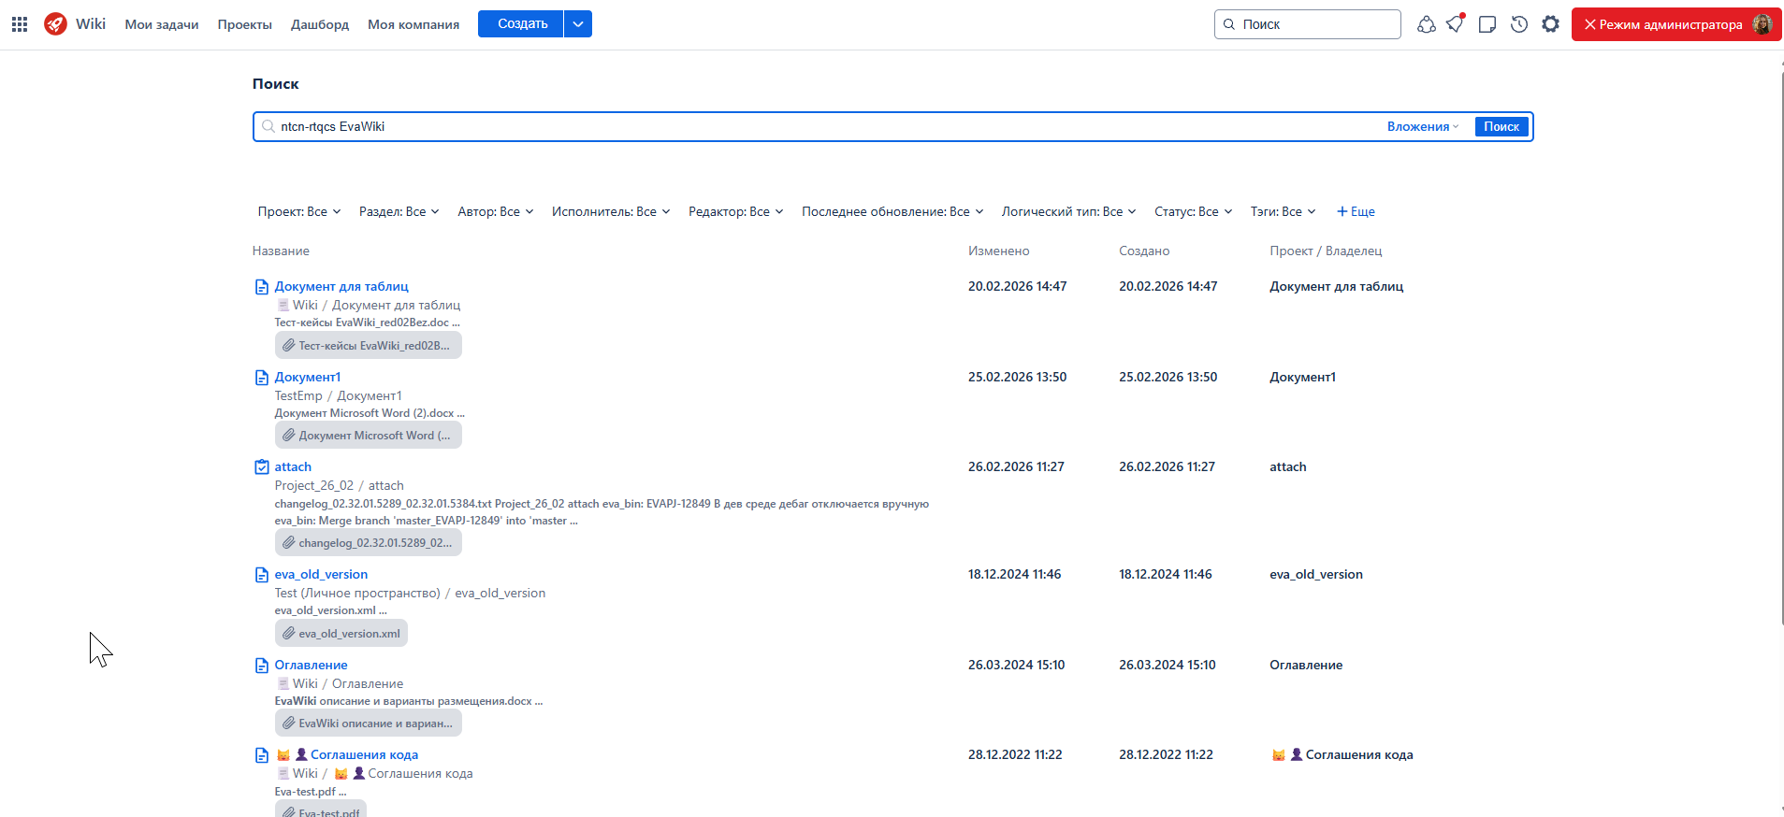Click the triangle connections icon in header

coord(1426,24)
